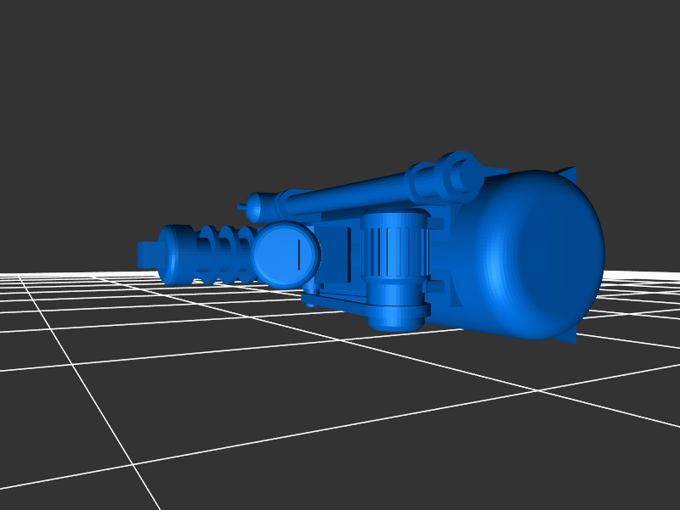The width and height of the screenshot is (680, 510).
Task: Click the empty dark background above the model
Action: (x=340, y=76)
